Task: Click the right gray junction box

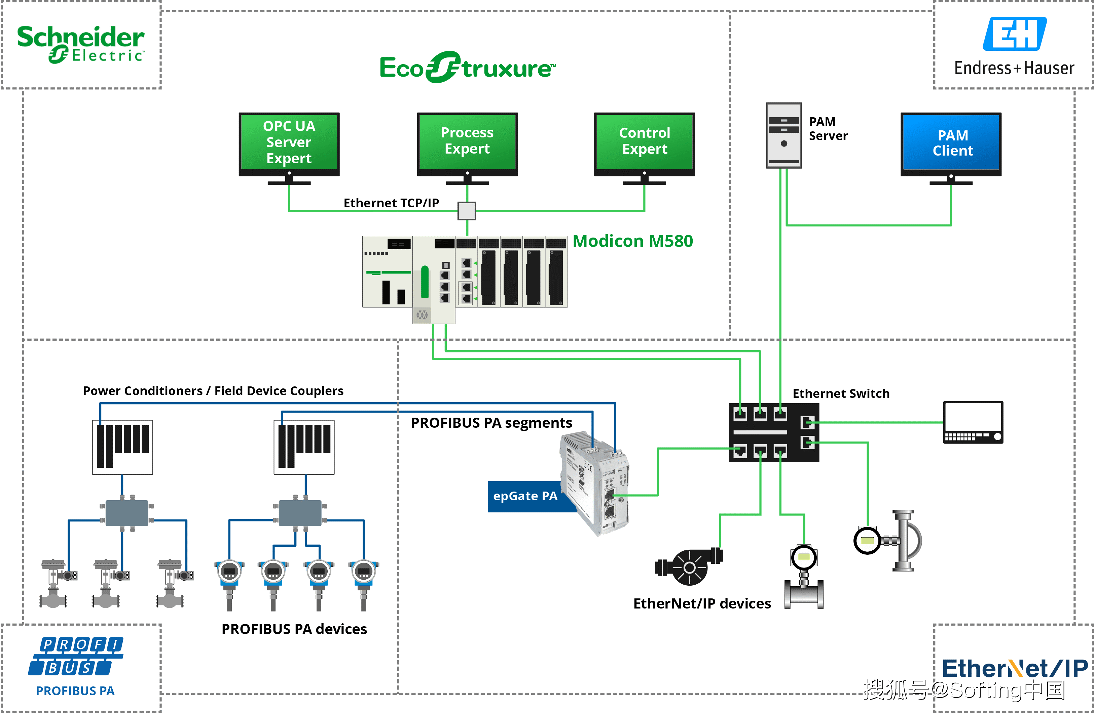Action: coord(300,513)
